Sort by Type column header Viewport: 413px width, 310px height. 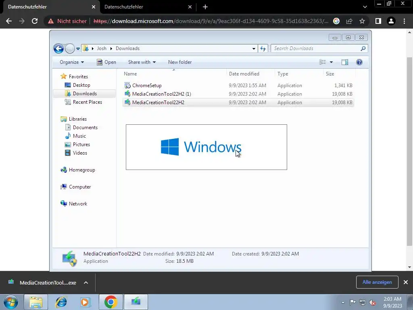[x=299, y=74]
